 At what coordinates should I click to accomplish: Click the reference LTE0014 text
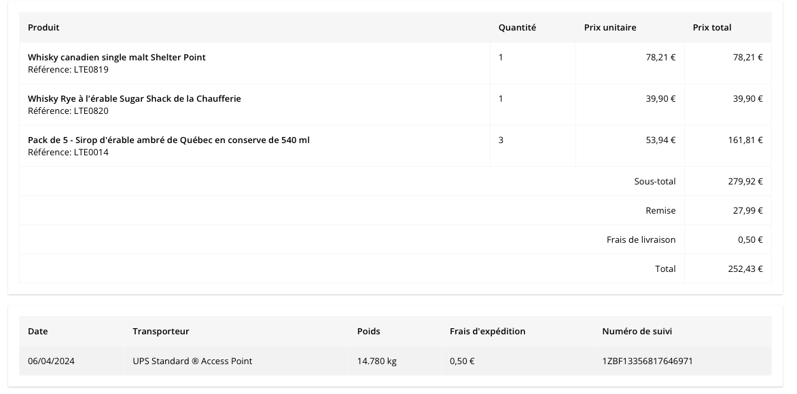point(68,153)
